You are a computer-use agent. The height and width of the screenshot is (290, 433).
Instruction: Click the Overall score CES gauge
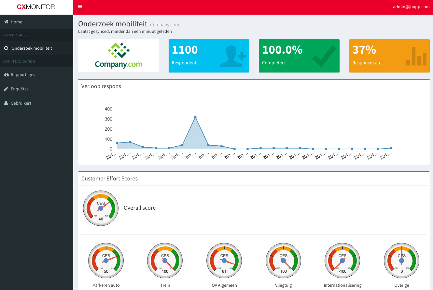[101, 208]
